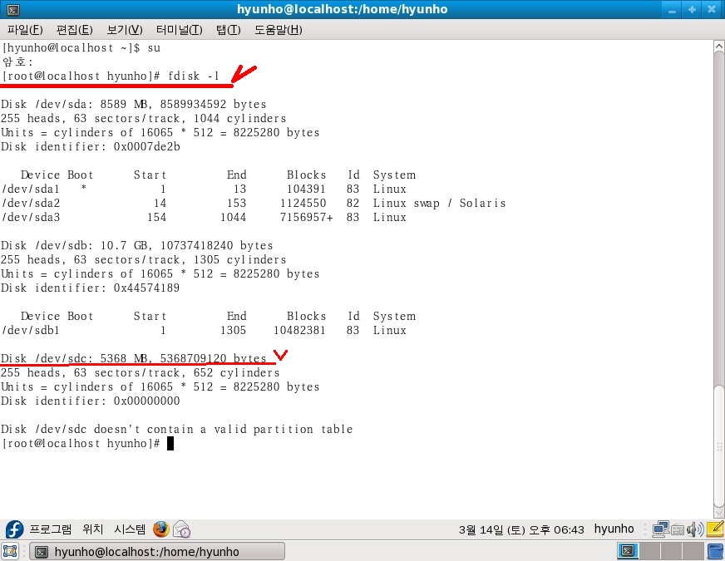725x561 pixels.
Task: Click 'Disk /dev/sdb: 10.7 GB' line
Action: click(137, 246)
